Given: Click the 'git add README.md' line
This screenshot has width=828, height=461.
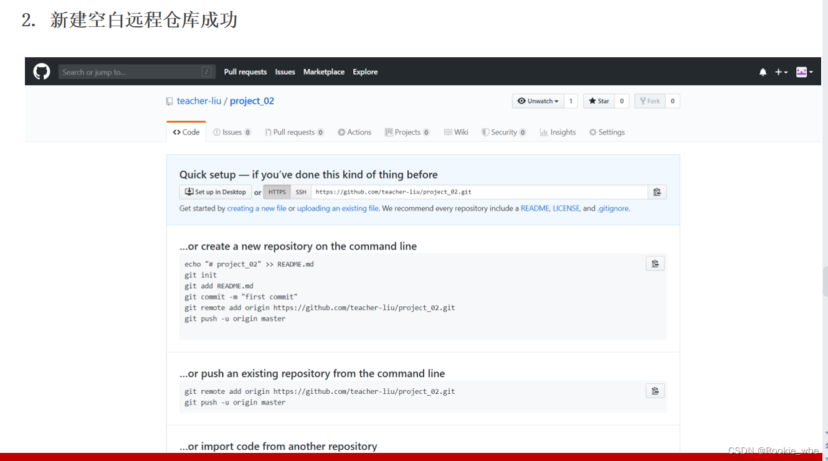Looking at the screenshot, I should 219,286.
